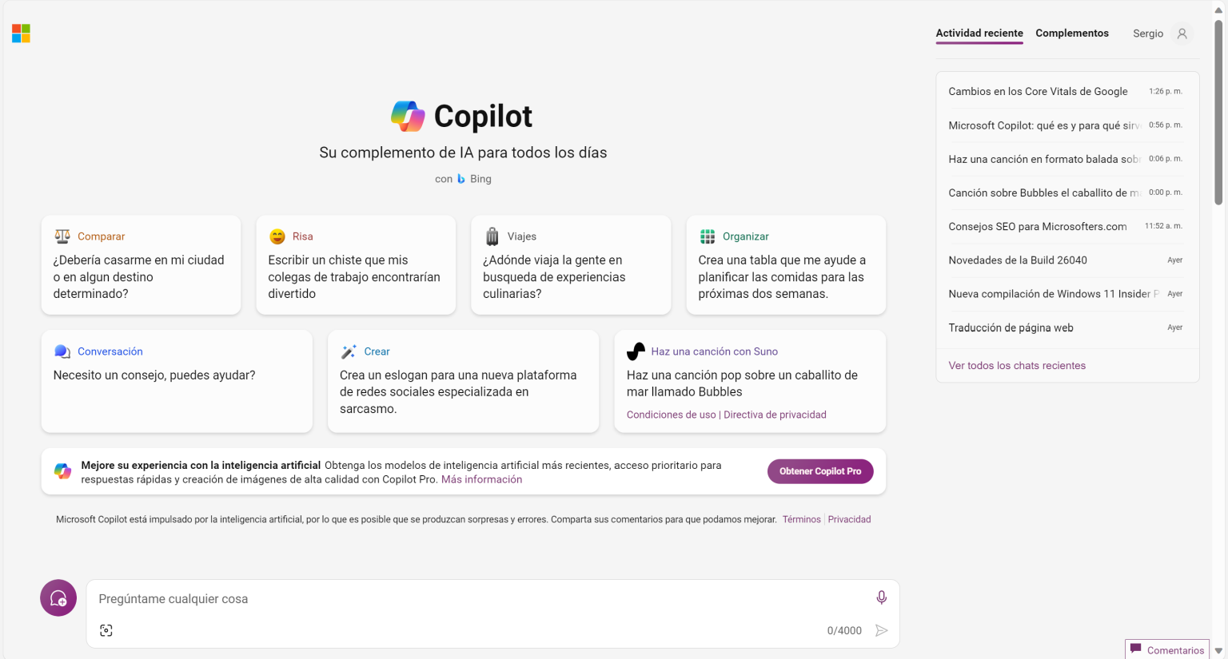Click the Suno music note icon

[636, 350]
